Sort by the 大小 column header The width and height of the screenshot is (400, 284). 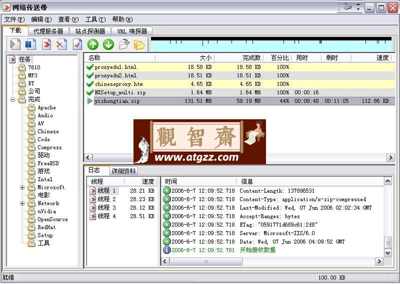click(184, 58)
